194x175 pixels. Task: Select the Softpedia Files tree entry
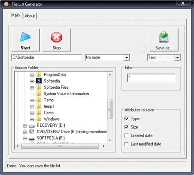(56, 87)
